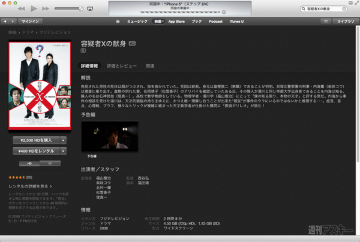Expand the purchase button dropdown arrow
Image resolution: width=360 pixels, height=242 pixels.
63,140
